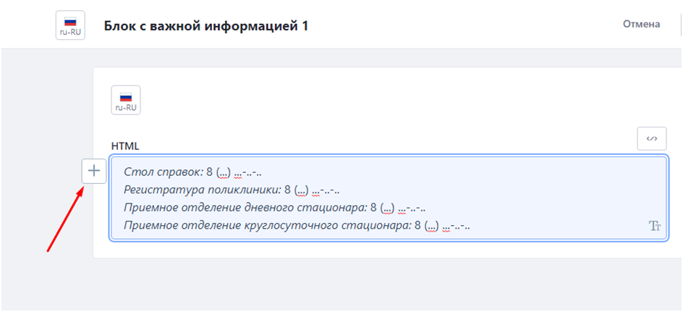
Task: Open the text formatting Tt icon
Action: click(655, 226)
